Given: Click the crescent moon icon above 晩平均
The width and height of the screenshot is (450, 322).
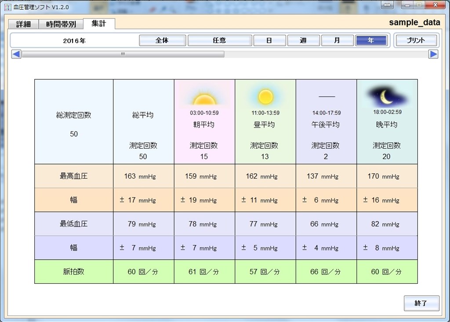Looking at the screenshot, I should pyautogui.click(x=387, y=97).
